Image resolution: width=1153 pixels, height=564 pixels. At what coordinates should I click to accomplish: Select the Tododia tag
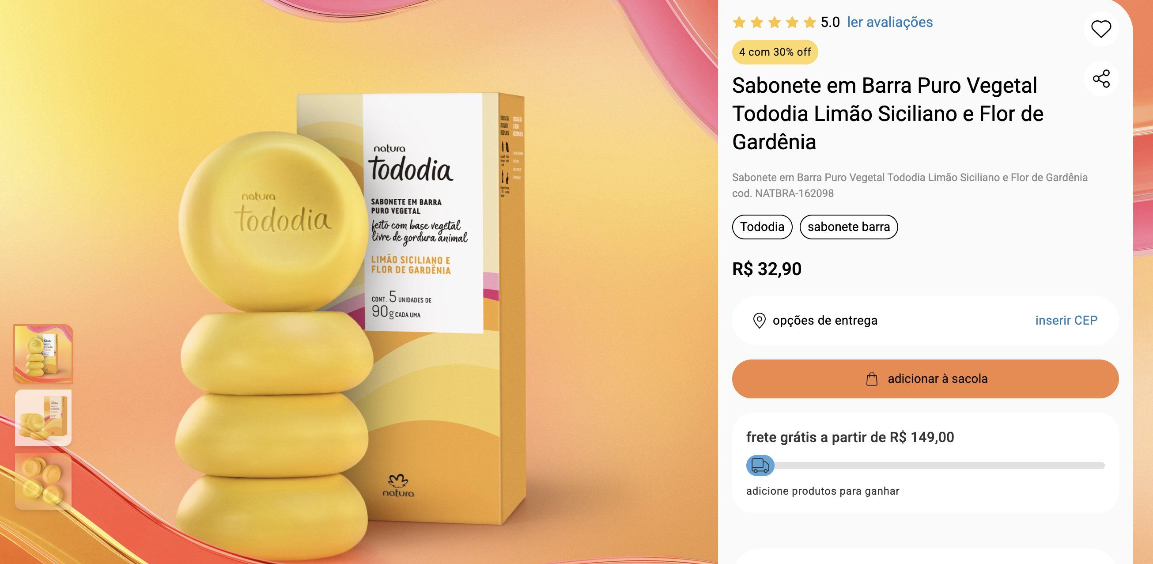coord(762,227)
